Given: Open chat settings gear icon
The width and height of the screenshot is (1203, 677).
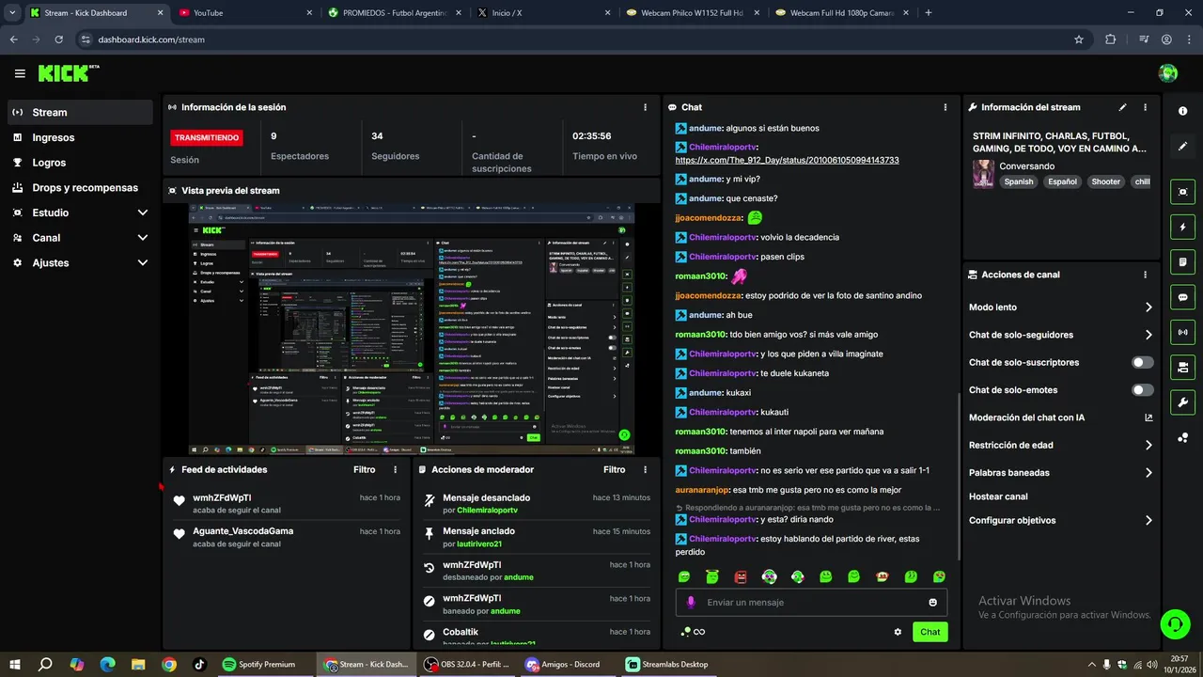Looking at the screenshot, I should (898, 632).
